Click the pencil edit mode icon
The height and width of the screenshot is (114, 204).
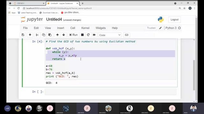click(x=160, y=28)
